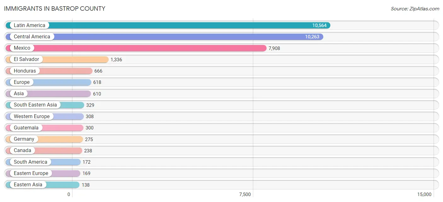
Task: Select the Canada bar label
Action: [x=23, y=150]
